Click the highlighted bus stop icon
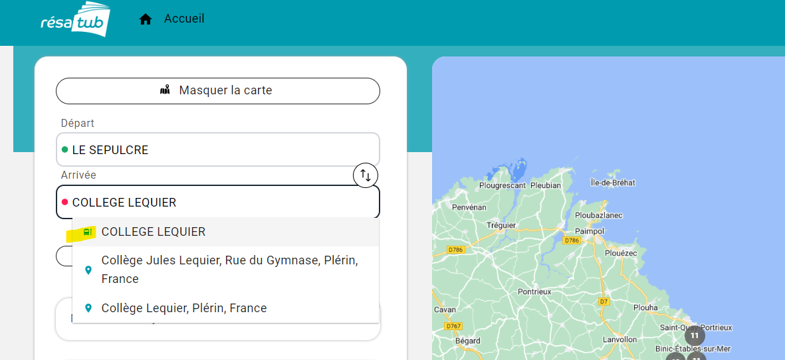This screenshot has width=785, height=360. click(x=87, y=232)
